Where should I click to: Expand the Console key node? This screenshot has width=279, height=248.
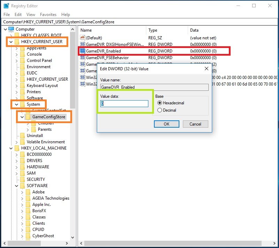pyautogui.click(x=17, y=54)
